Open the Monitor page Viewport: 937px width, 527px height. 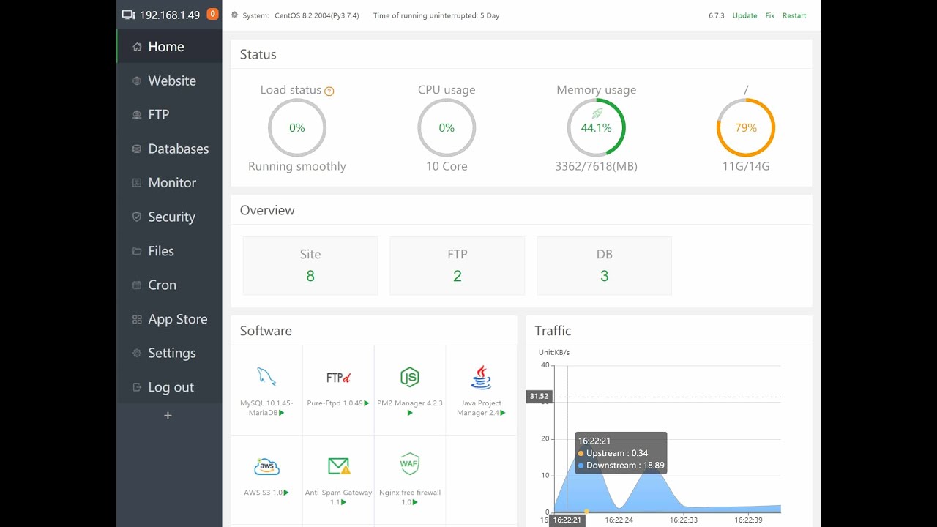(169, 183)
